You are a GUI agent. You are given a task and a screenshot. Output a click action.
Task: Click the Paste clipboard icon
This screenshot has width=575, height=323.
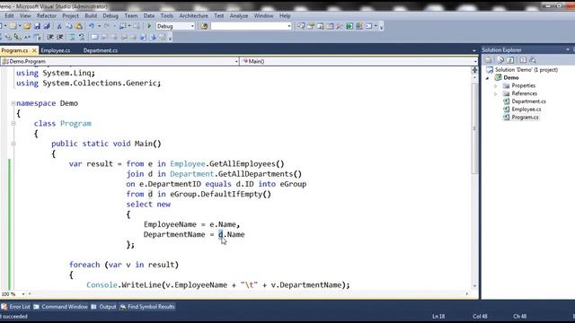tap(78, 26)
